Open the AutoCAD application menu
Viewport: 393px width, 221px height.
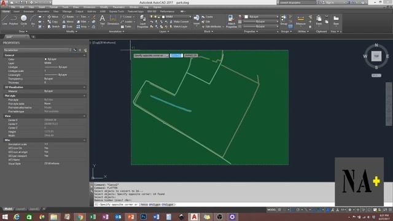[x=4, y=3]
